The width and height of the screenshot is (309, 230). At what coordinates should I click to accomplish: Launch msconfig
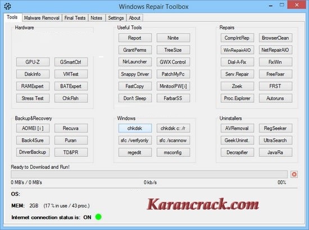(x=173, y=152)
